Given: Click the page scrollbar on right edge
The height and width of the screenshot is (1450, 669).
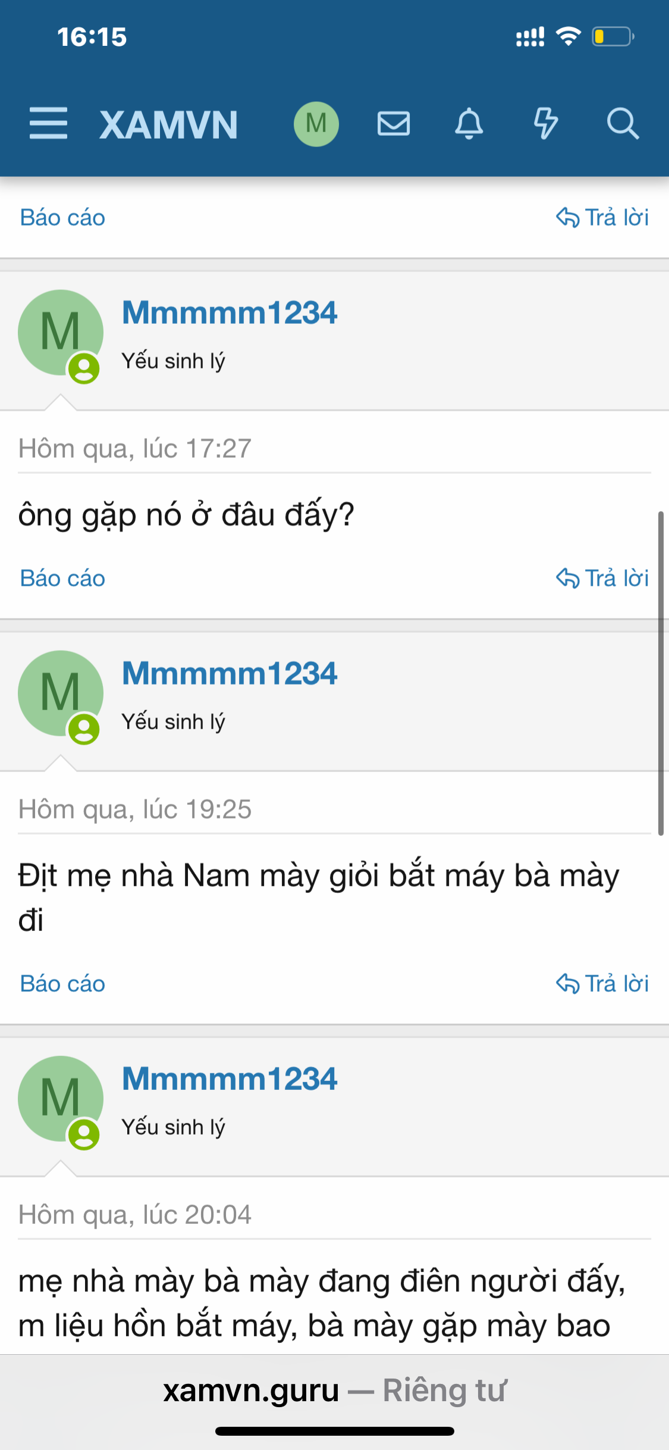Looking at the screenshot, I should point(661,673).
